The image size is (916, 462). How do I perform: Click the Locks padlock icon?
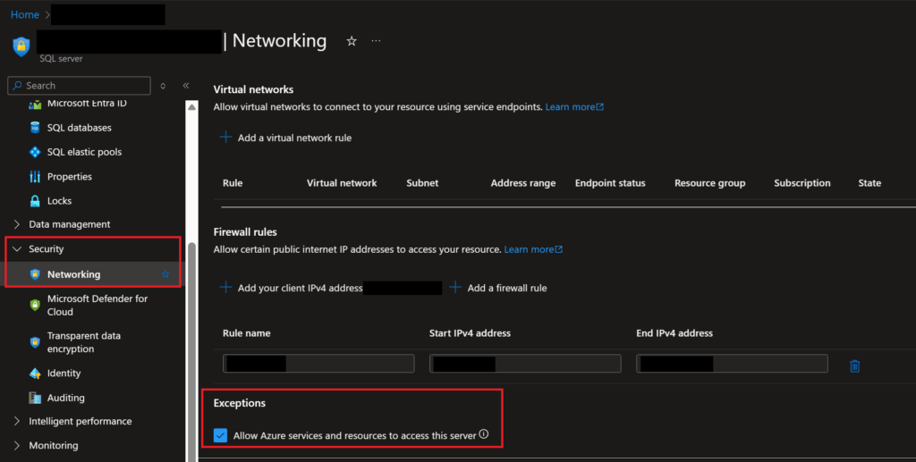35,201
